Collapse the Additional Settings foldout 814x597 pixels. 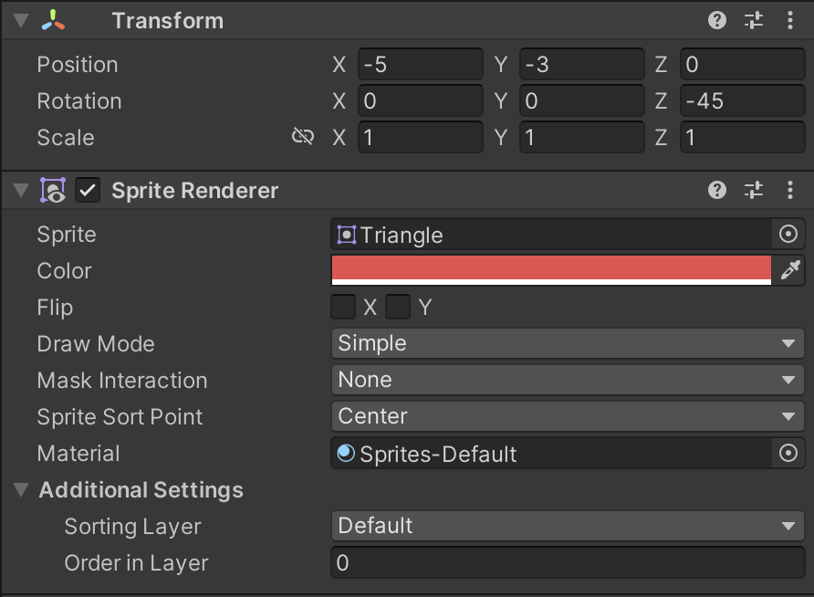21,489
